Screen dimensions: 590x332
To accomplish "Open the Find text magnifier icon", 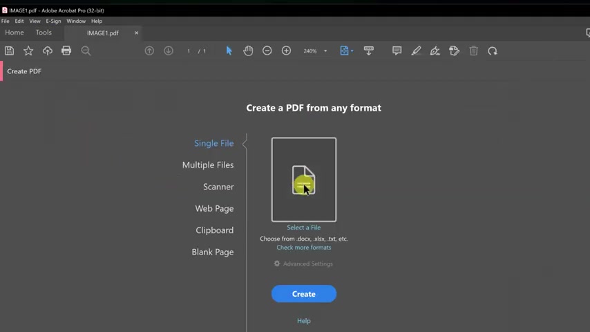I will [x=86, y=51].
